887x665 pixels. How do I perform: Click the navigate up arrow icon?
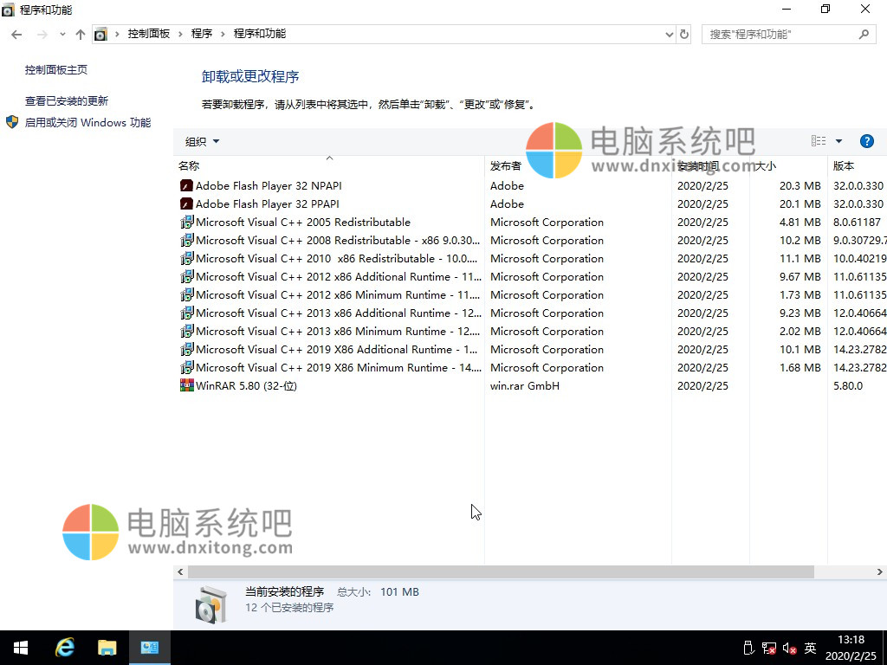(80, 34)
